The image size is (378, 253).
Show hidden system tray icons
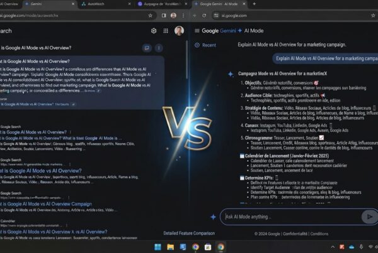pyautogui.click(x=333, y=247)
